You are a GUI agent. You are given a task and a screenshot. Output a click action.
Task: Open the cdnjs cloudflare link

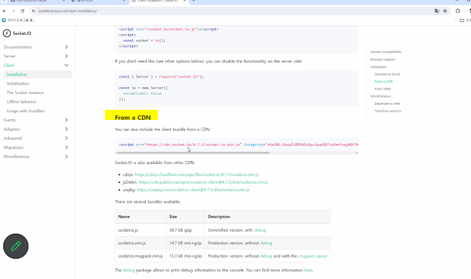tap(197, 175)
